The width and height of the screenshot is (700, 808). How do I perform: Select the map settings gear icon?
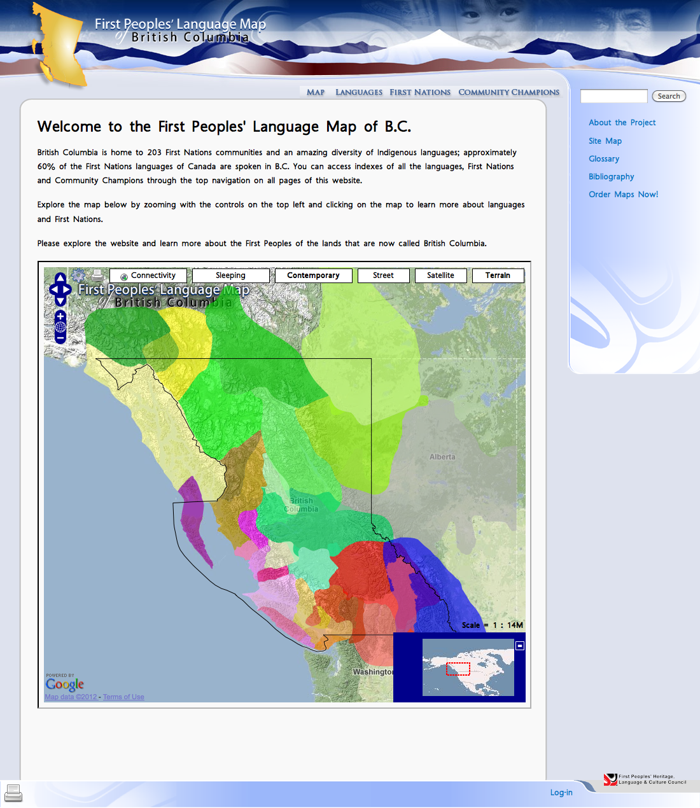point(78,275)
